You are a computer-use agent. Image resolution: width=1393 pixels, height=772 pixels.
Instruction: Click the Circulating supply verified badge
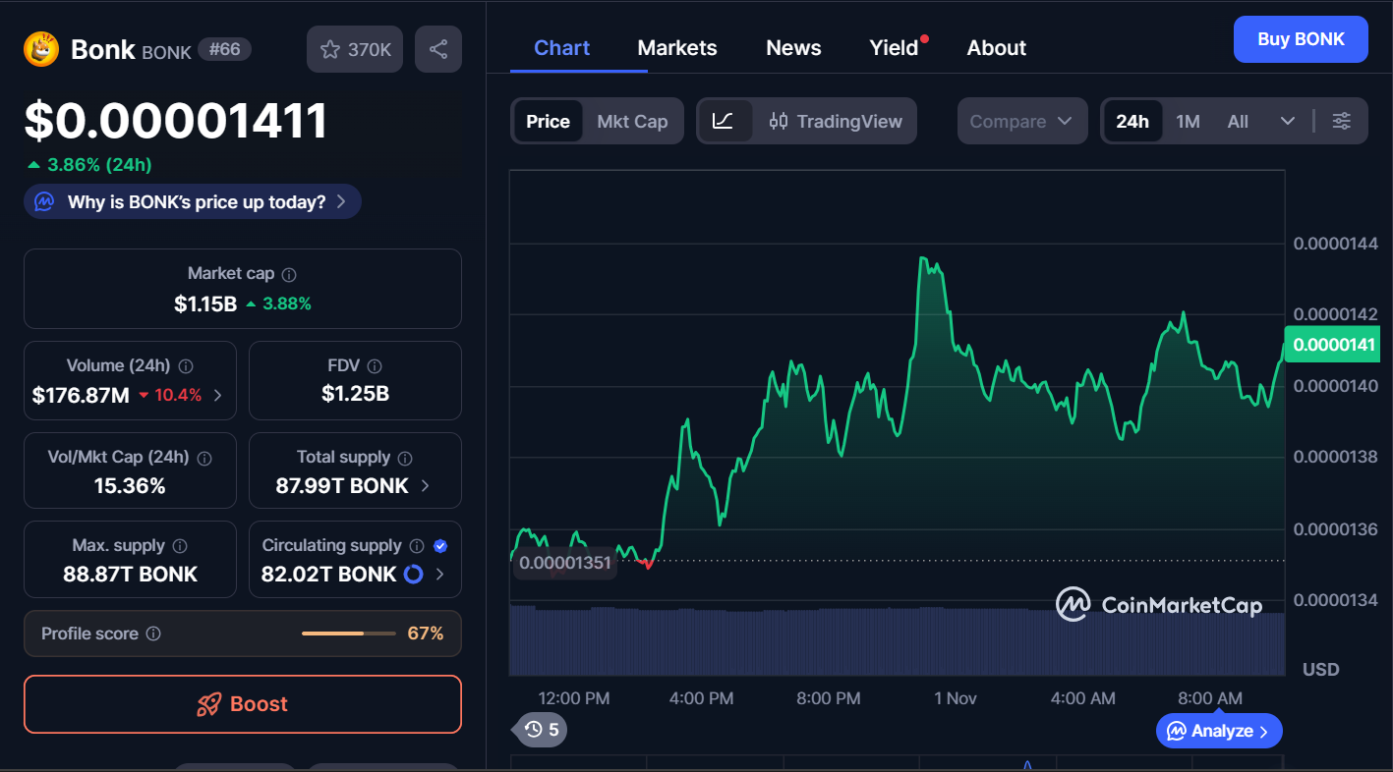point(440,546)
